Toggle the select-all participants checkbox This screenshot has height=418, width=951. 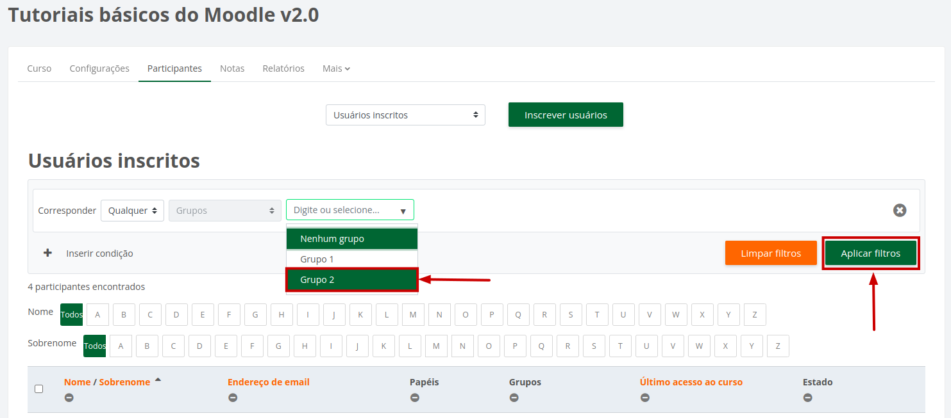click(x=38, y=389)
